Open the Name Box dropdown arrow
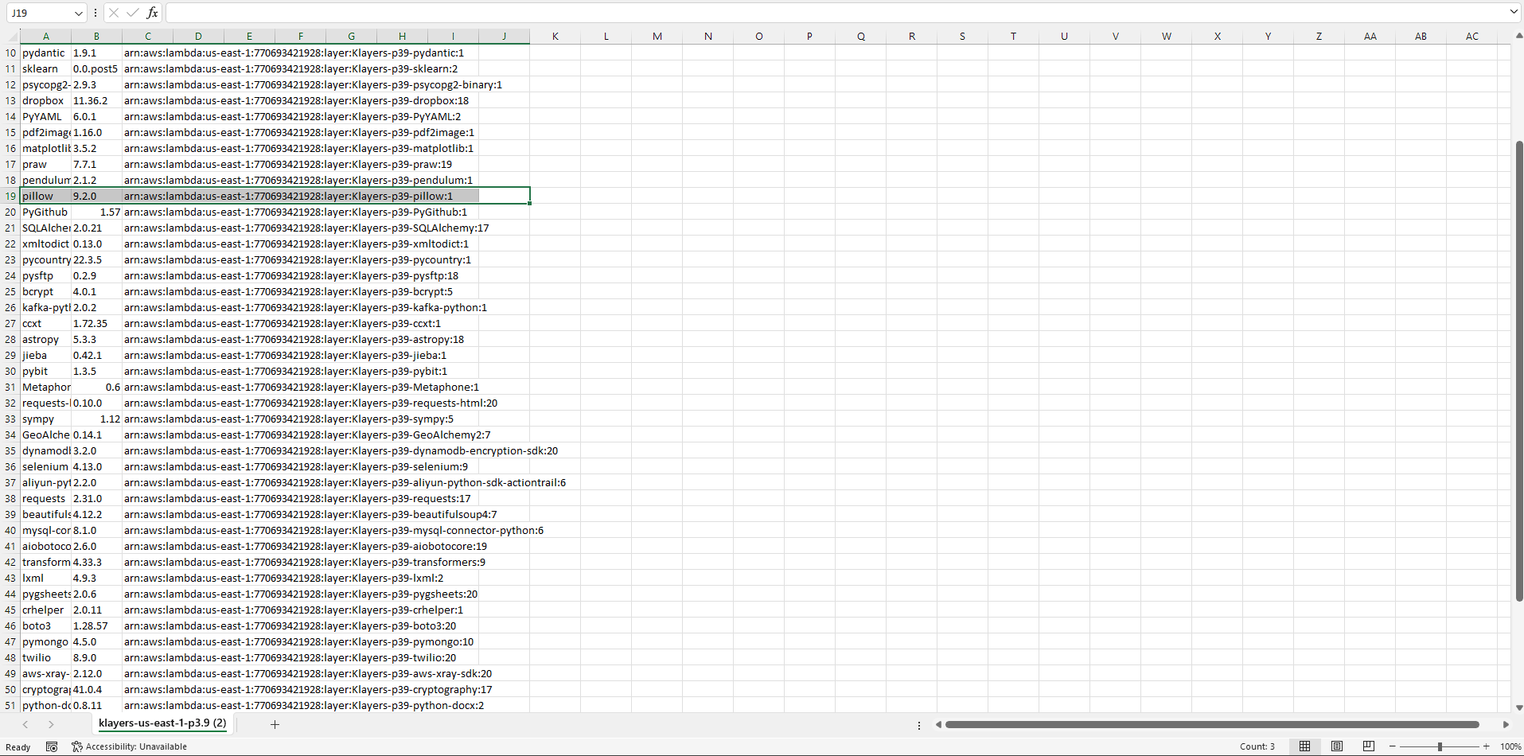This screenshot has width=1524, height=756. [78, 13]
